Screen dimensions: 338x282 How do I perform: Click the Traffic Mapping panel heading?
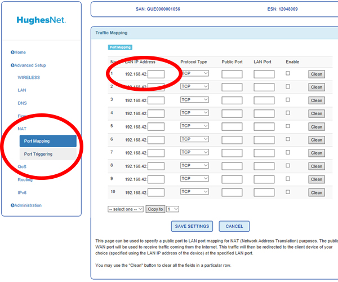[x=112, y=33]
